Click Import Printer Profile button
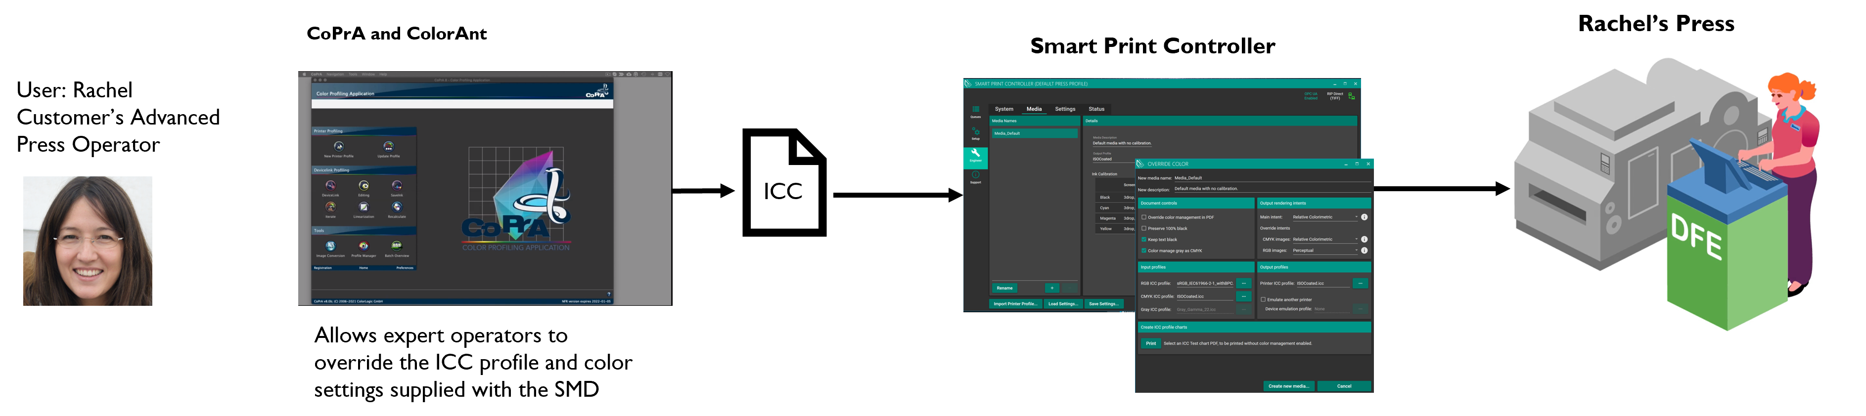The height and width of the screenshot is (416, 1866). click(x=1015, y=304)
